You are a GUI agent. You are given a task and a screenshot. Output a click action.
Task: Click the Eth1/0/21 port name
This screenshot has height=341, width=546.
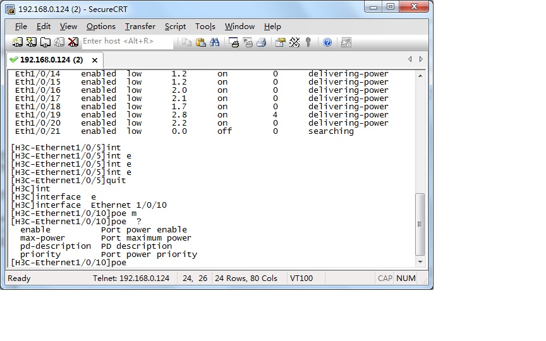click(x=38, y=131)
